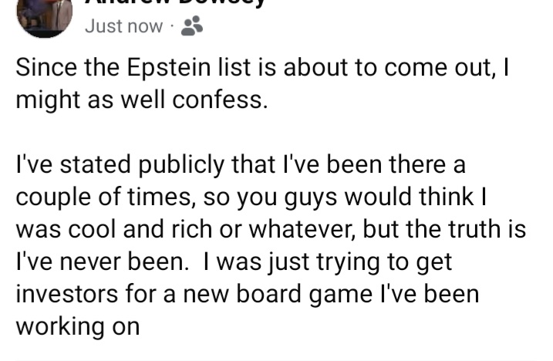
Task: Select the word "Epstein" in the post
Action: (x=169, y=67)
